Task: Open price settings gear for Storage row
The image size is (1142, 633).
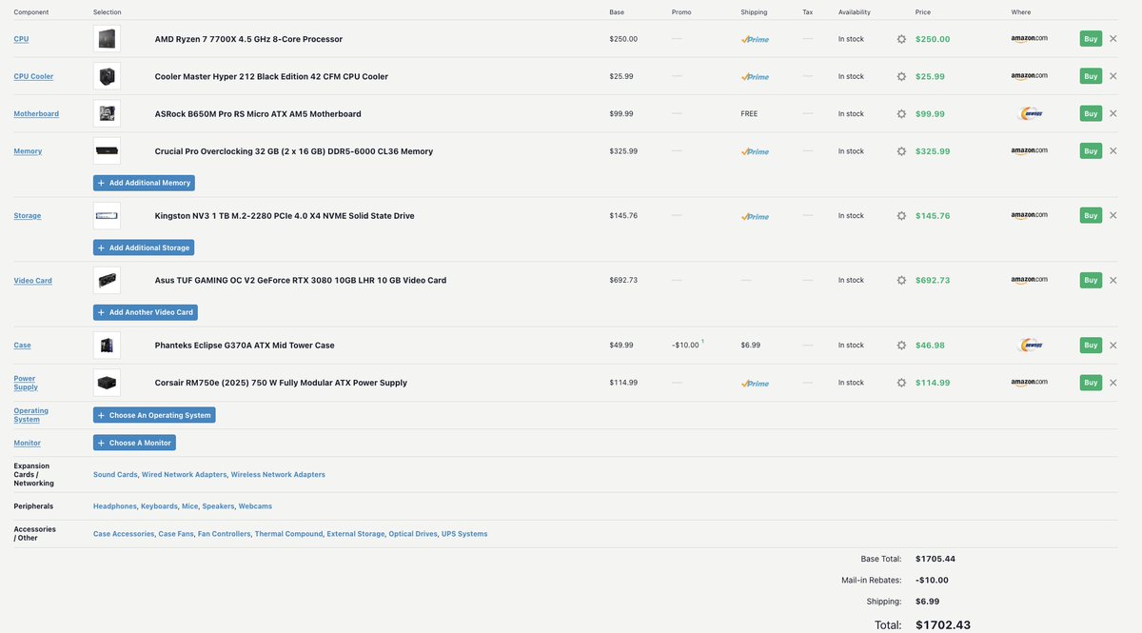Action: tap(901, 215)
